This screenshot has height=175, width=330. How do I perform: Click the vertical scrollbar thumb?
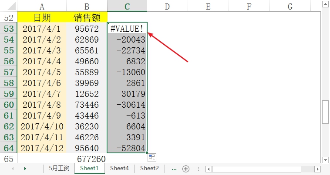[325, 112]
